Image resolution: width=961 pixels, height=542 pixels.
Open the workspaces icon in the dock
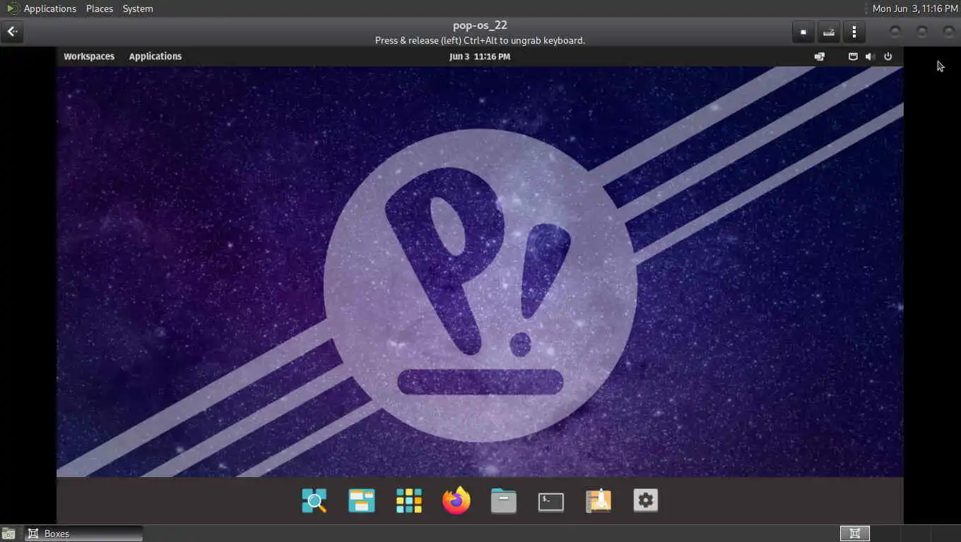point(362,501)
